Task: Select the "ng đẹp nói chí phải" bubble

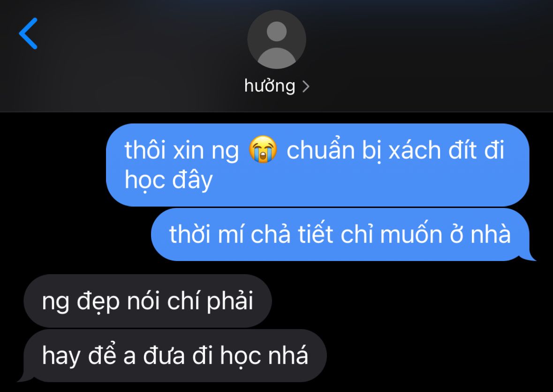Action: coord(148,301)
